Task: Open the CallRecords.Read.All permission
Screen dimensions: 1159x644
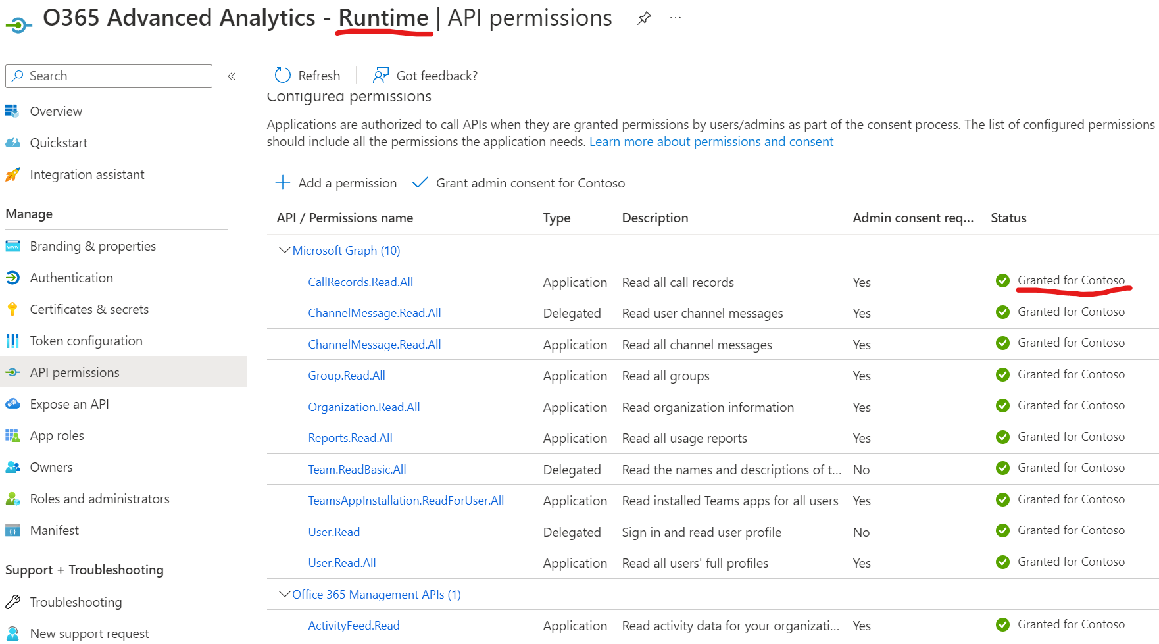Action: pos(360,282)
